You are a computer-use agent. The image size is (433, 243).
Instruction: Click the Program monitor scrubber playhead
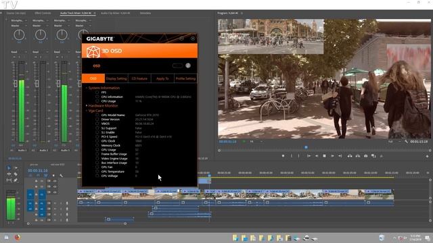[306, 147]
